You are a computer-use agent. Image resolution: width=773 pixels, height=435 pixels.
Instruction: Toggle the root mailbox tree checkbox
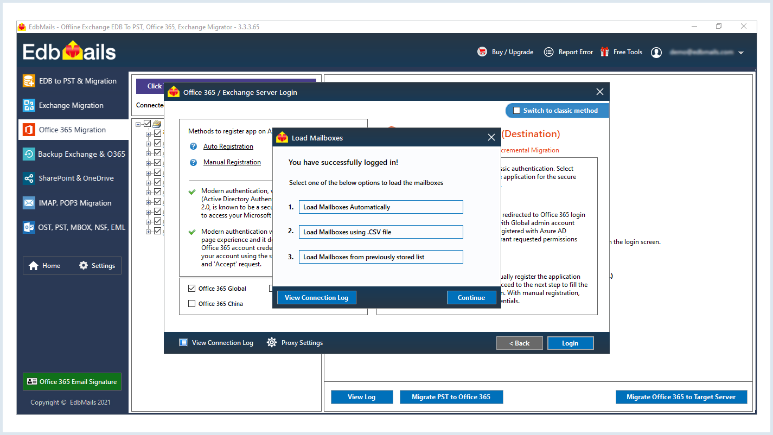(x=148, y=124)
